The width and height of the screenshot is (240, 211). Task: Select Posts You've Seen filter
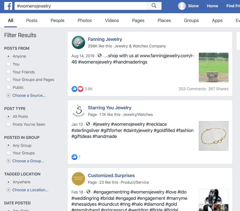[x=9, y=124]
